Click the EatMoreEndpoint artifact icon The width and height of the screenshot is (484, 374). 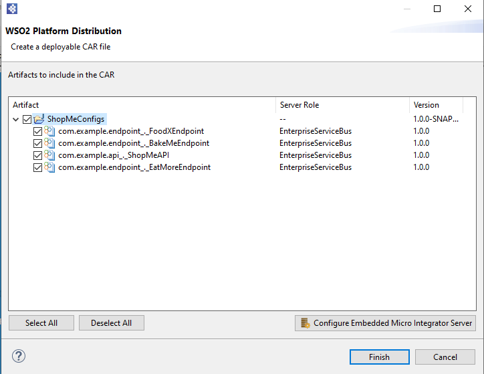[49, 167]
